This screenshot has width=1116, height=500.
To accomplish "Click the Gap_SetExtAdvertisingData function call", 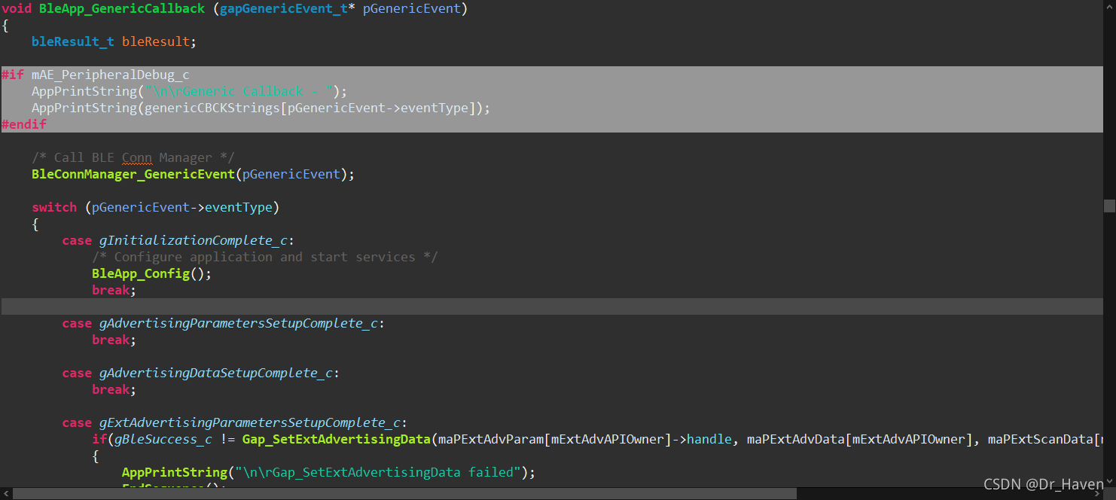I will (336, 439).
